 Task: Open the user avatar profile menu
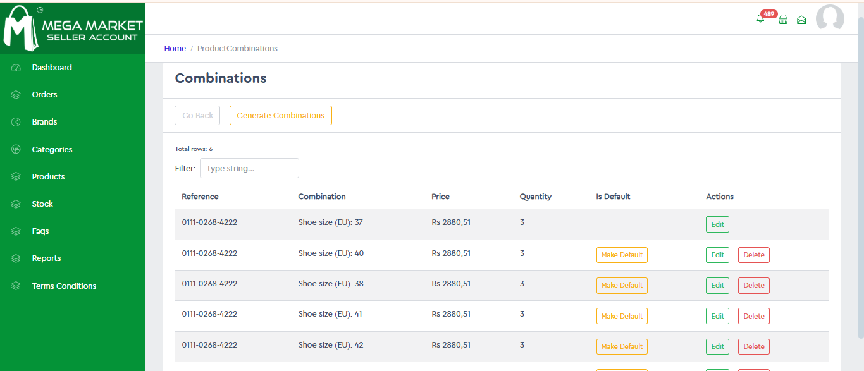[830, 18]
